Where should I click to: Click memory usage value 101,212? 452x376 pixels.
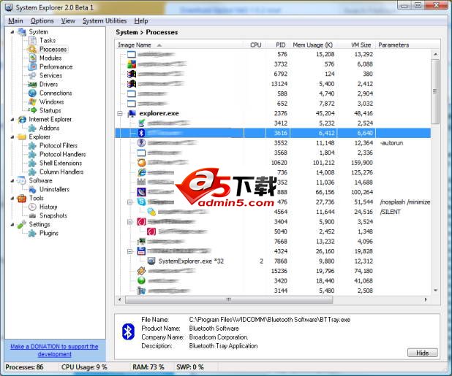click(x=324, y=163)
